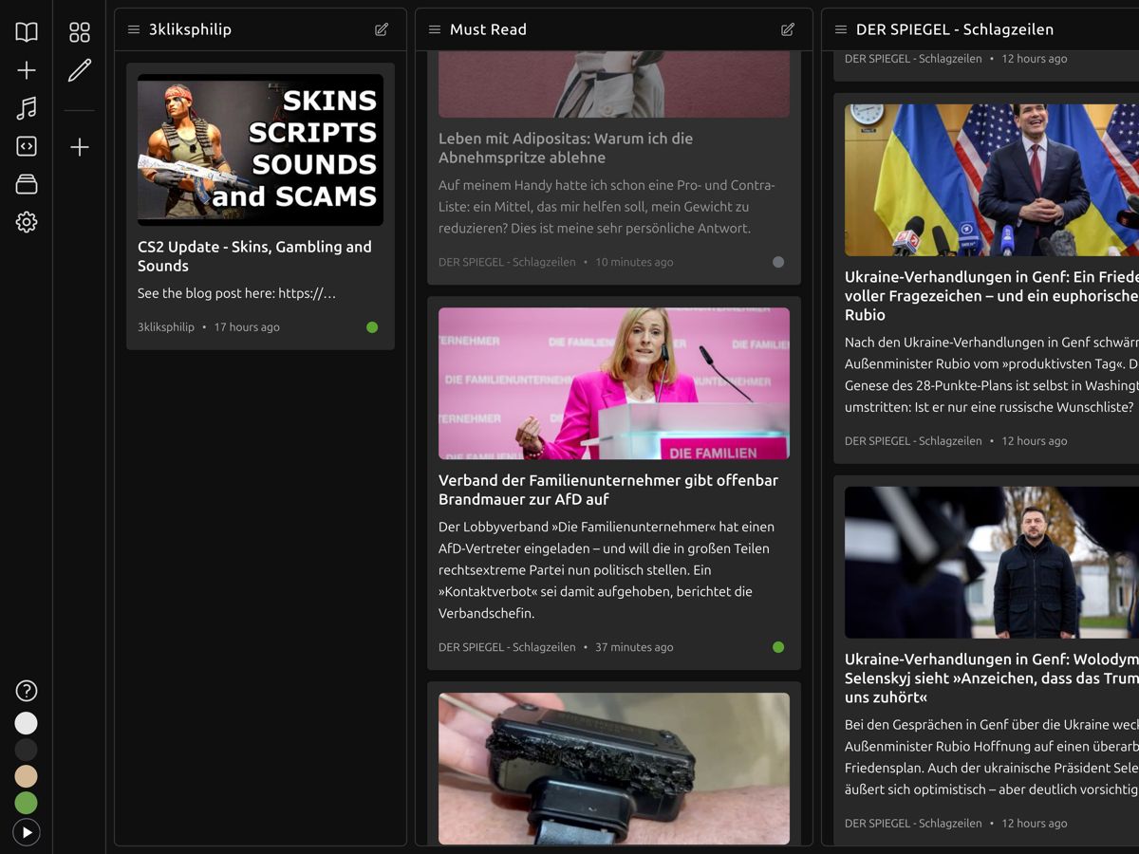Expand the 3kliksphilip column menu
1139x854 pixels.
(134, 29)
